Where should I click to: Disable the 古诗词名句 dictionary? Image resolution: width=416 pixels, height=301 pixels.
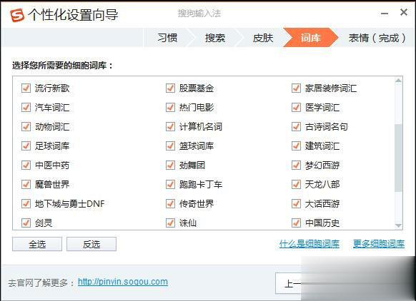coord(296,126)
